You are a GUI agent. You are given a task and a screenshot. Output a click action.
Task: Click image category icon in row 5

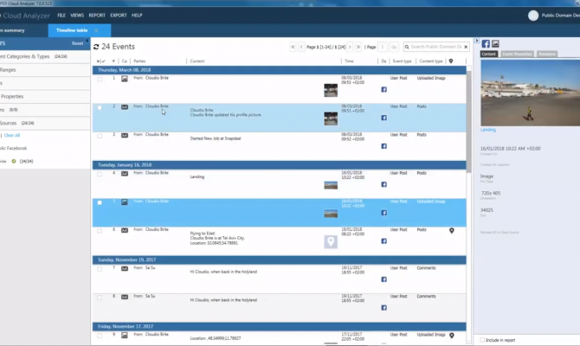[x=125, y=202]
